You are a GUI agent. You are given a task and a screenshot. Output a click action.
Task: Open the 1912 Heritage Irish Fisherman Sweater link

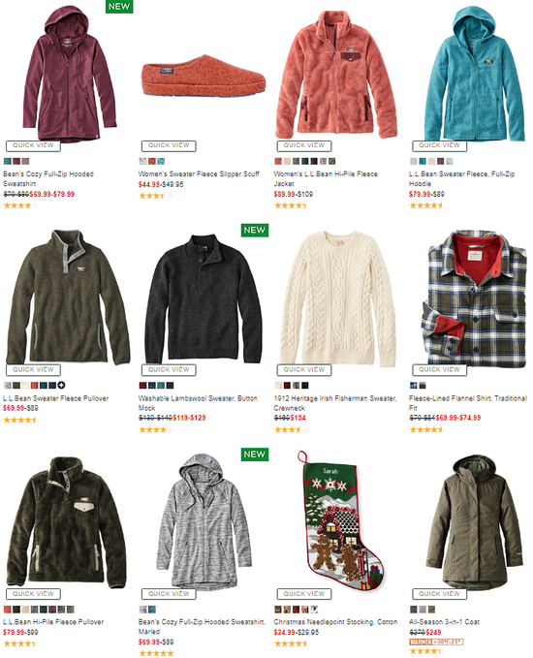335,403
